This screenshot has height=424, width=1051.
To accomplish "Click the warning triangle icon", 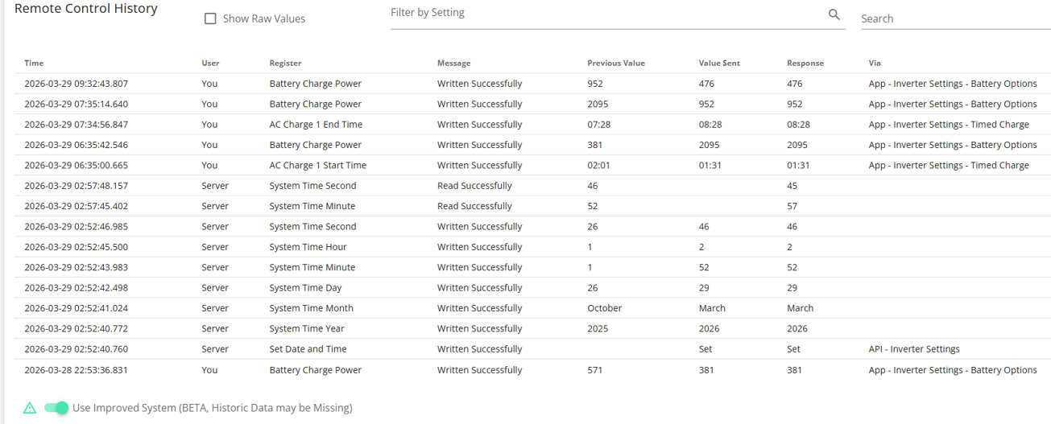I will point(30,408).
